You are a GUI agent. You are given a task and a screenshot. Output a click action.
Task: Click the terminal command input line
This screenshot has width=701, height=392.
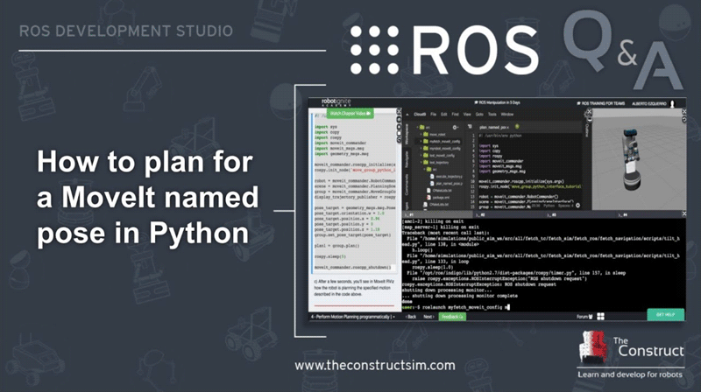(456, 307)
